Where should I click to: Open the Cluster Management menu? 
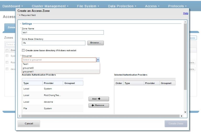(x=50, y=6)
